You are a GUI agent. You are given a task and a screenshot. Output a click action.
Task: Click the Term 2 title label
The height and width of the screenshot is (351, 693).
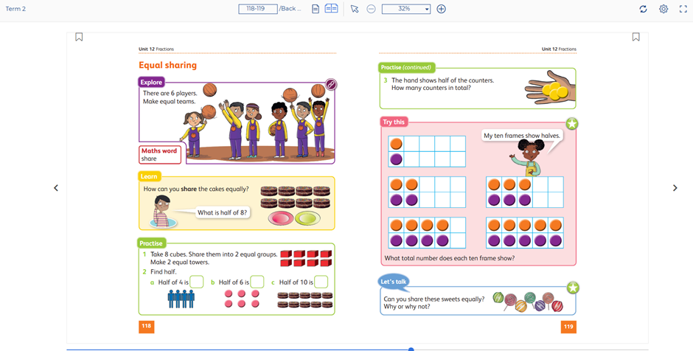tap(15, 9)
